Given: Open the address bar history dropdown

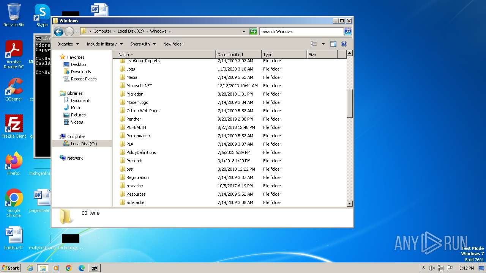Looking at the screenshot, I should click(x=244, y=31).
